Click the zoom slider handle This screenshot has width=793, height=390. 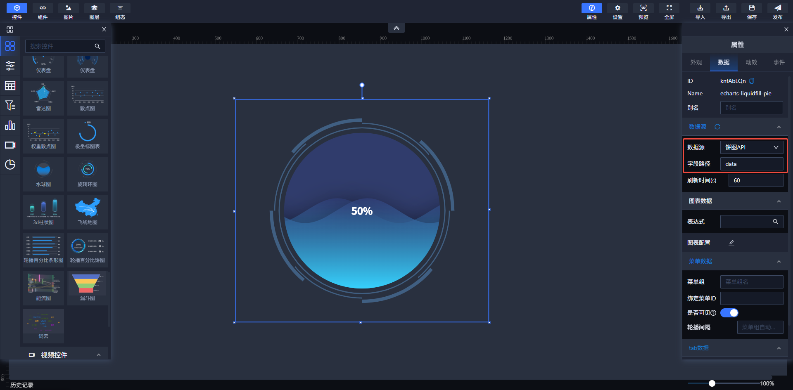coord(712,383)
